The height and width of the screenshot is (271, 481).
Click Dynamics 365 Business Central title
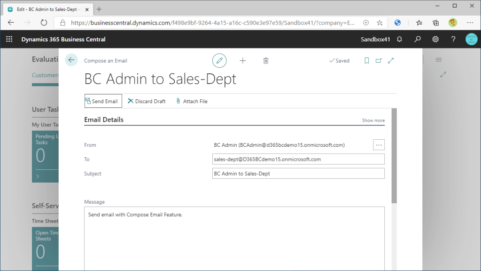click(63, 40)
